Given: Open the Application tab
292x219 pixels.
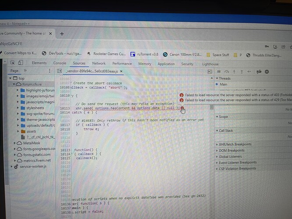Looking at the screenshot, I should pyautogui.click(x=166, y=64).
